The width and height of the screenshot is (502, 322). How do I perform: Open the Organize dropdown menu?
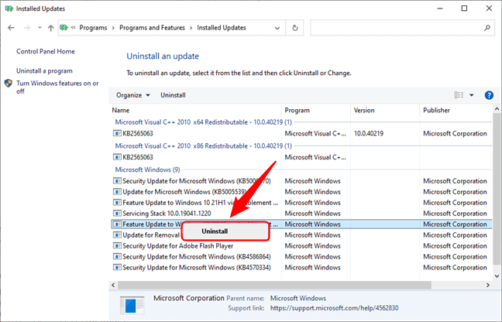tap(133, 95)
